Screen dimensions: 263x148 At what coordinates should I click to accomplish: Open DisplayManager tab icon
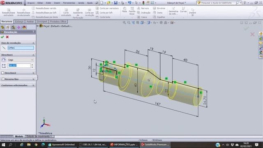(24, 28)
